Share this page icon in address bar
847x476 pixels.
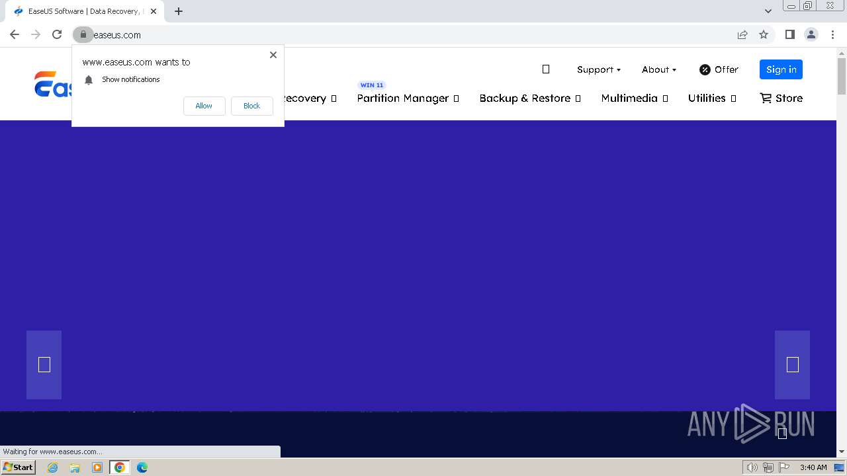point(742,34)
